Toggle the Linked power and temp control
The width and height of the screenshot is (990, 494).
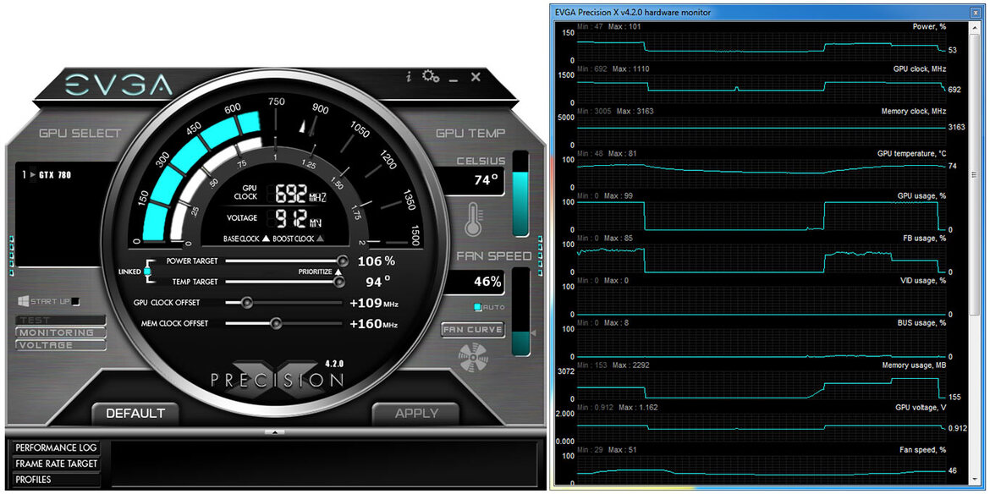(147, 272)
